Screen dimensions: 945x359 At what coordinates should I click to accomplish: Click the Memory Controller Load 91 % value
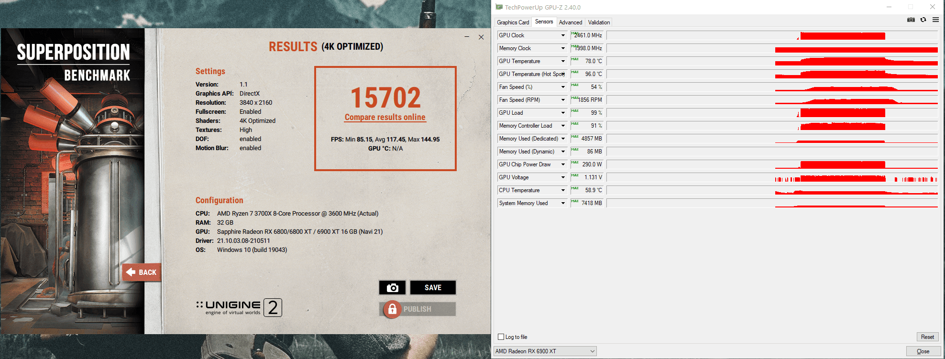pos(587,126)
